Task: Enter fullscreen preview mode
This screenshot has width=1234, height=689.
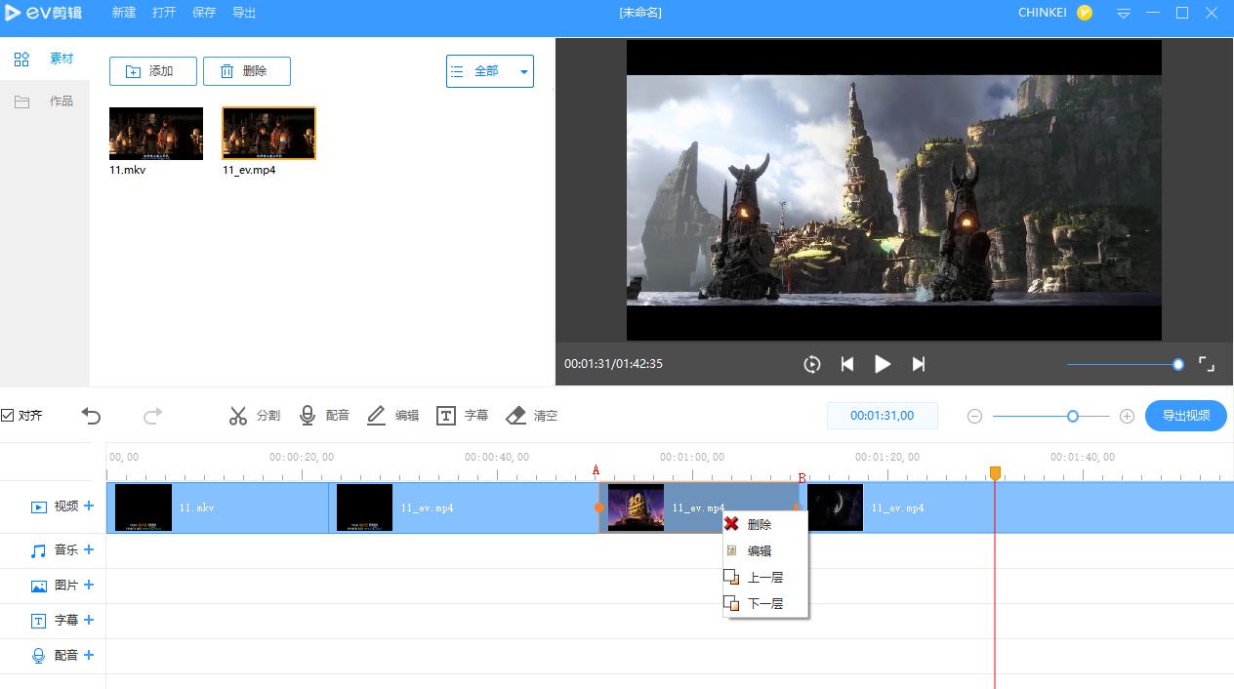Action: point(1207,364)
